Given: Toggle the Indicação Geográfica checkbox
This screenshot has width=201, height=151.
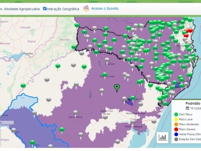Looking at the screenshot, I should [45, 8].
